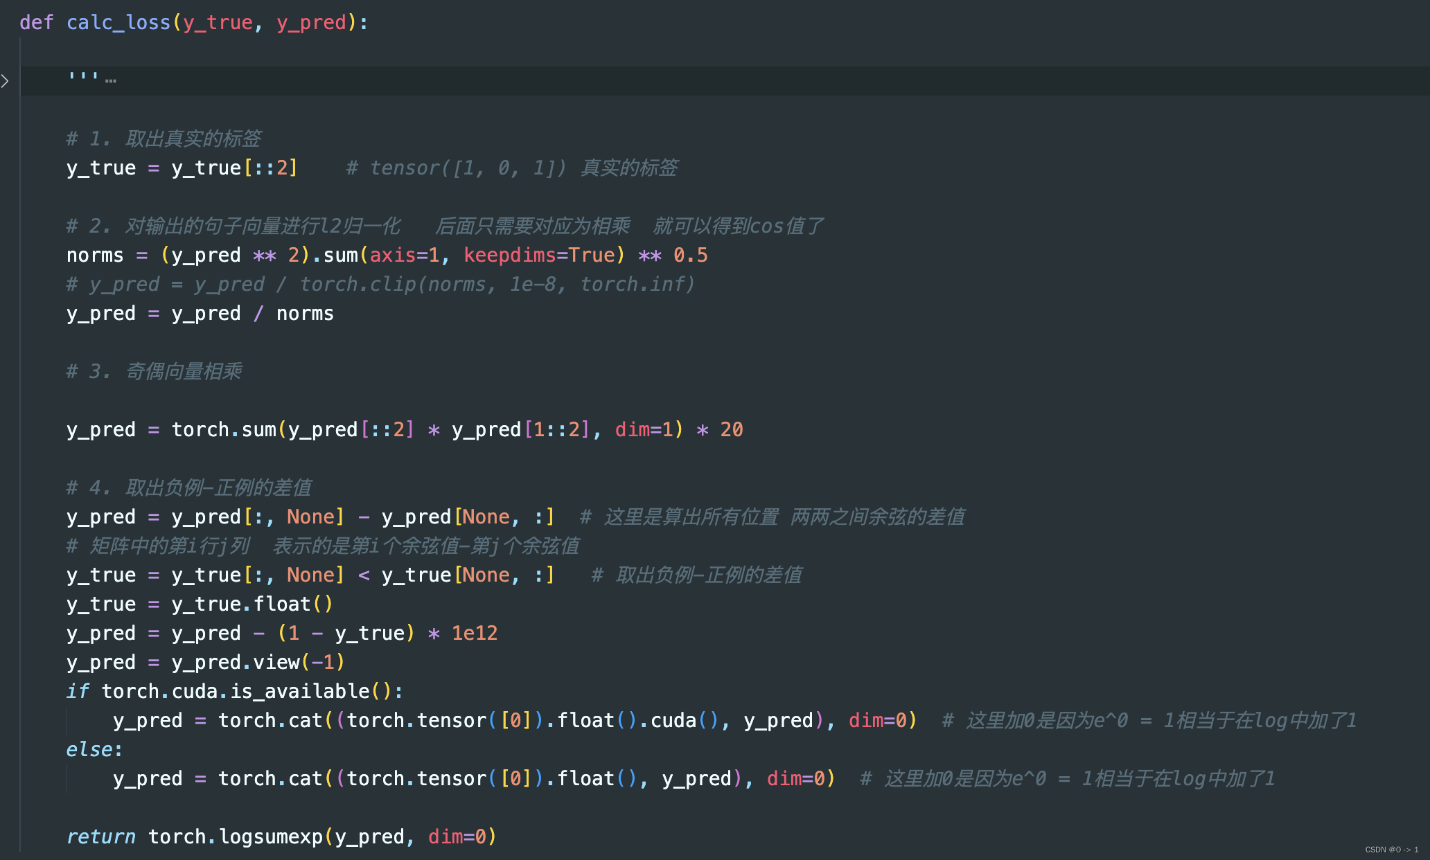Screen dimensions: 1430x860
Task: Click the keepdims=True argument
Action: (539, 256)
